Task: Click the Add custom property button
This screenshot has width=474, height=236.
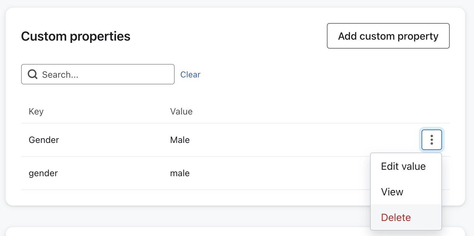Action: click(388, 36)
